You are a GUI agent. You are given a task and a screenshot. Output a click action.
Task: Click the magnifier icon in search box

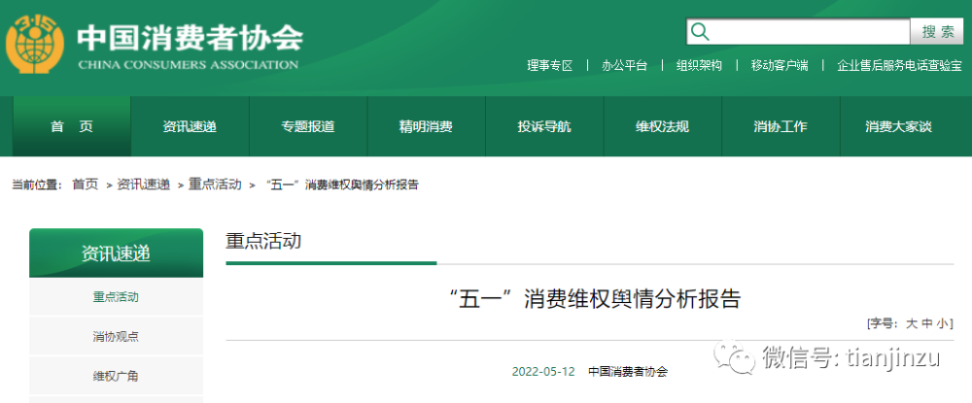tap(700, 32)
